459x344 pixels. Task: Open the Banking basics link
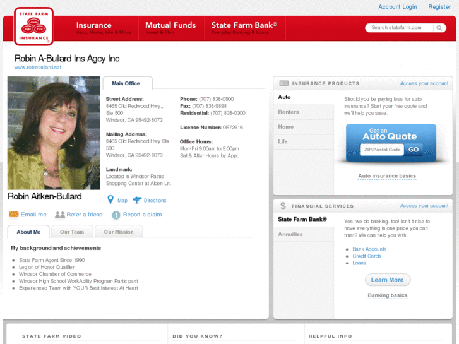[x=388, y=295]
